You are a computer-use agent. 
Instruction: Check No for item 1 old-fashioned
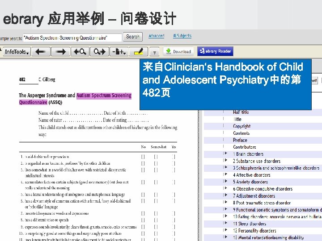[x=143, y=157]
